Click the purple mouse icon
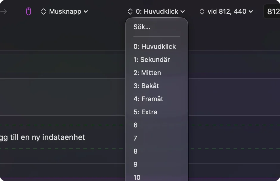This screenshot has height=181, width=280. 29,11
